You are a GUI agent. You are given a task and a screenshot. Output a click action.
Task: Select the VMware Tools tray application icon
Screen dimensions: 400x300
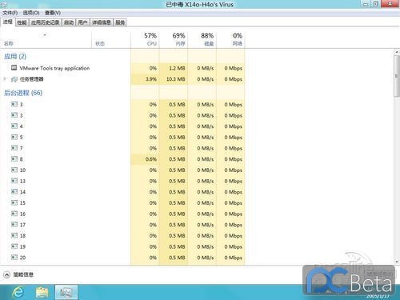tap(14, 68)
